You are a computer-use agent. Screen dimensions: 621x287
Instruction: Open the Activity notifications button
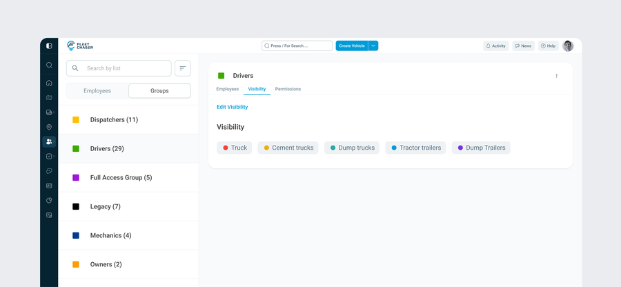[x=496, y=46]
